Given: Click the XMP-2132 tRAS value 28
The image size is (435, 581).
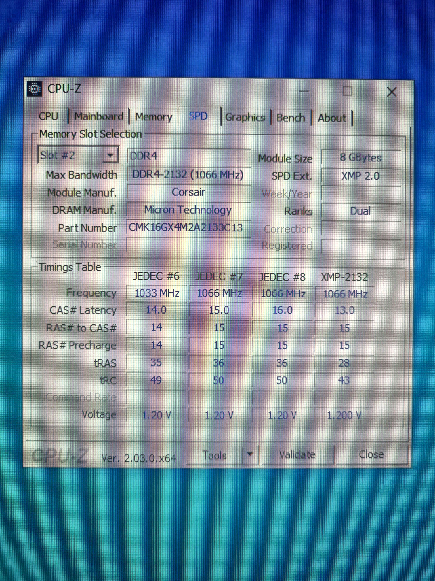Looking at the screenshot, I should click(x=344, y=363).
